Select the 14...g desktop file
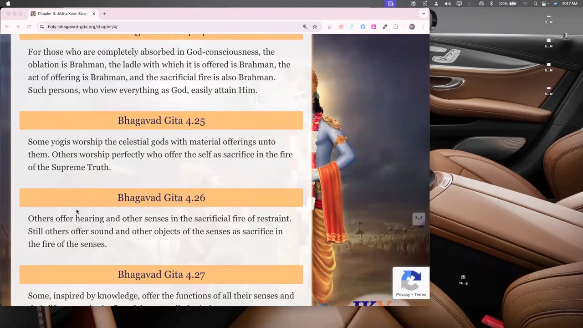The image size is (583, 328). [463, 280]
